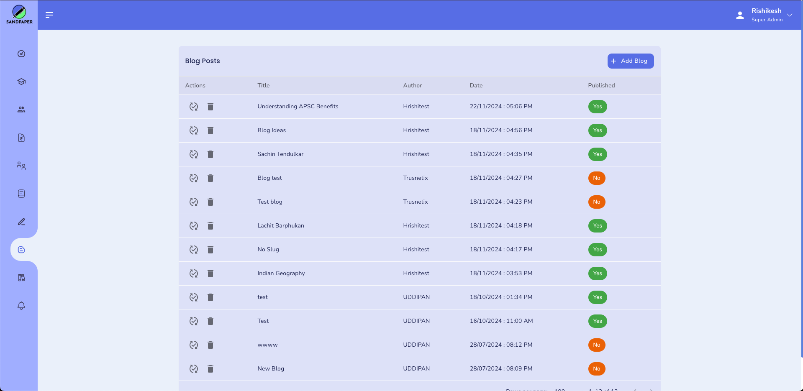The image size is (803, 391).
Task: Open the rows per page dropdown
Action: click(x=559, y=389)
